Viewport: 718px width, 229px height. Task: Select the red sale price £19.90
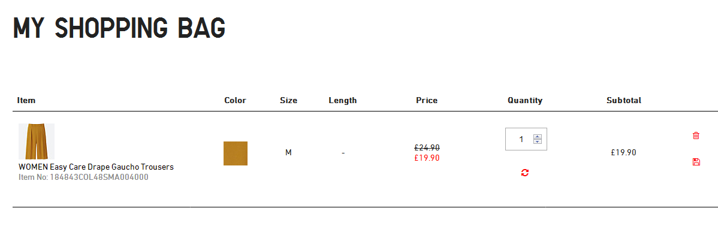427,158
